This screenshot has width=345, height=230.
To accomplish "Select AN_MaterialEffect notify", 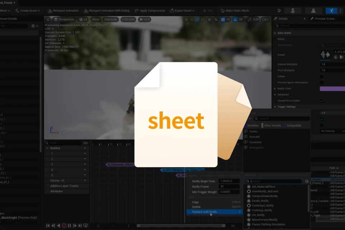I will tap(263, 187).
